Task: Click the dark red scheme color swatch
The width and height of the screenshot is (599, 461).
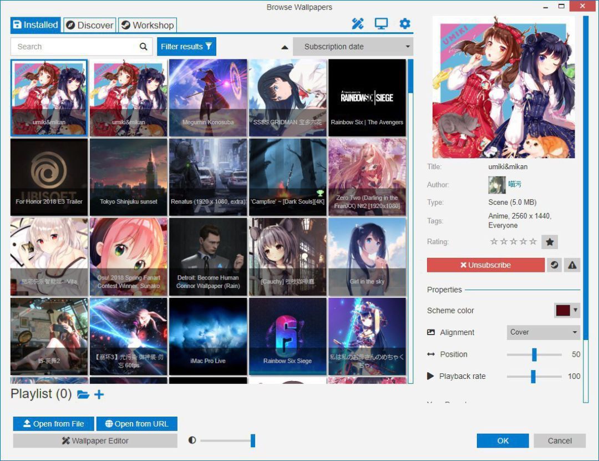Action: tap(563, 310)
